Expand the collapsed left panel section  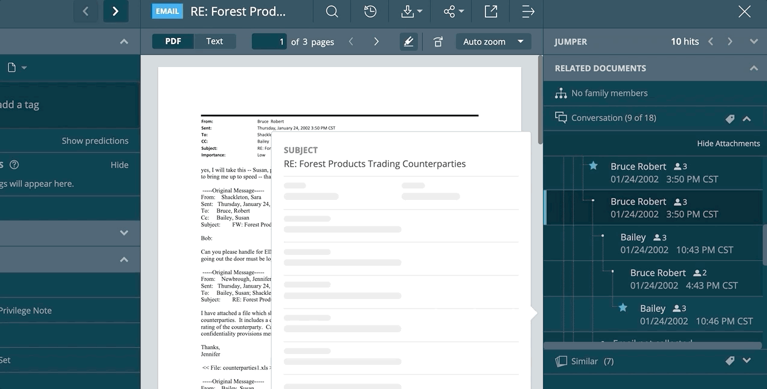click(x=124, y=233)
